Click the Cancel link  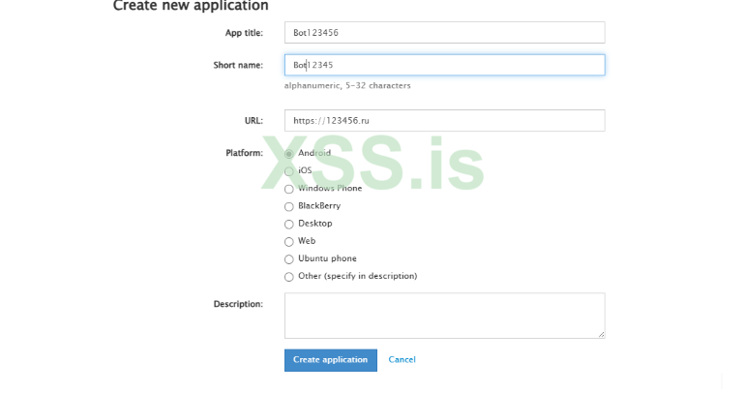pyautogui.click(x=402, y=360)
